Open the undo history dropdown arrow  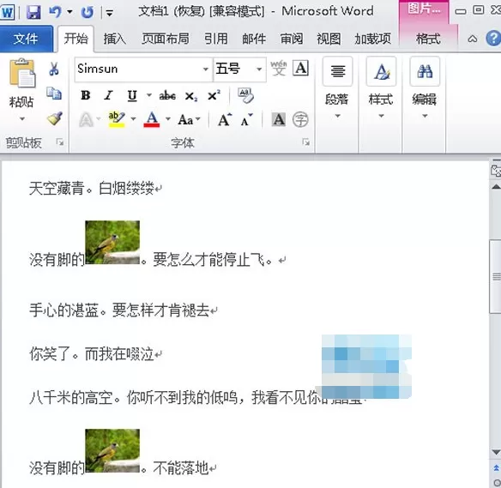69,12
